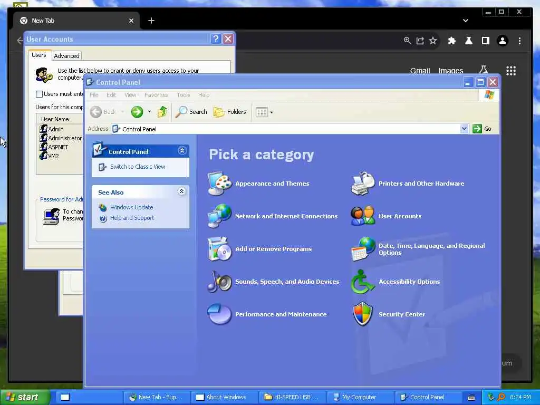Click the Views icon in Control Panel toolbar
Image resolution: width=540 pixels, height=405 pixels.
point(262,112)
